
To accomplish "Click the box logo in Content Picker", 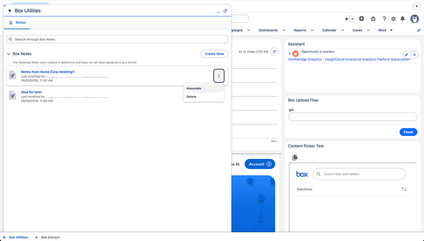I will tap(302, 174).
